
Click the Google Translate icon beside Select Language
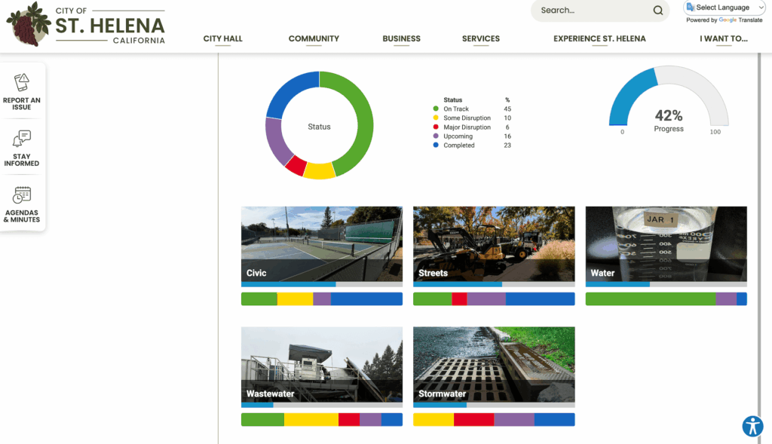[x=691, y=7]
